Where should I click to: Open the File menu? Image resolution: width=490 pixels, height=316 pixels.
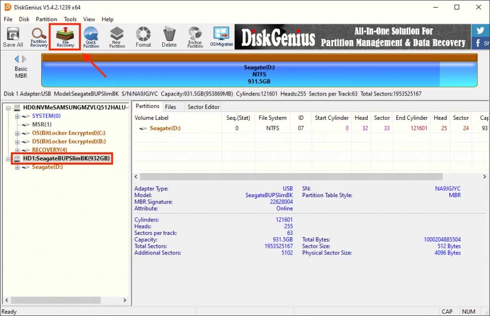[8, 19]
